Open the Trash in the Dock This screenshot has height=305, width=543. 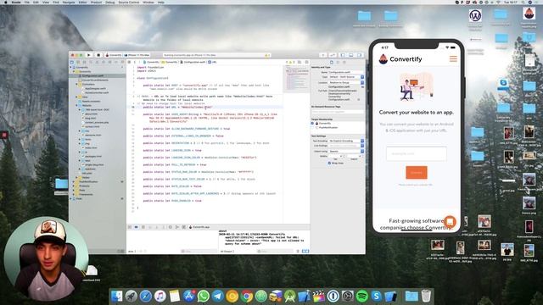[426, 296]
